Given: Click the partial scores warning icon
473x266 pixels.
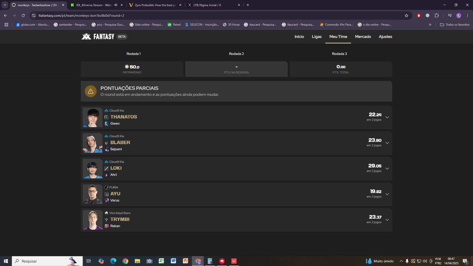Looking at the screenshot, I should coord(91,91).
